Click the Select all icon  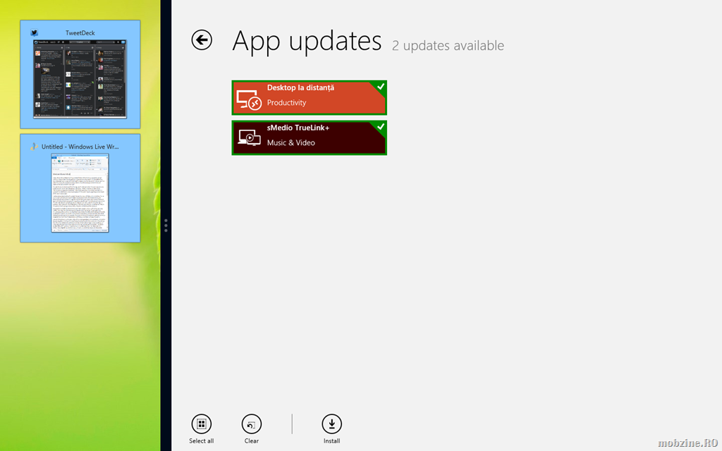click(x=201, y=424)
